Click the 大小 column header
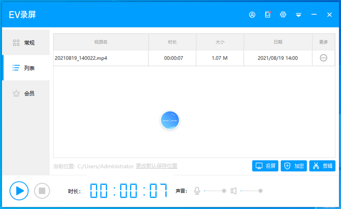The height and width of the screenshot is (209, 341). pyautogui.click(x=220, y=42)
